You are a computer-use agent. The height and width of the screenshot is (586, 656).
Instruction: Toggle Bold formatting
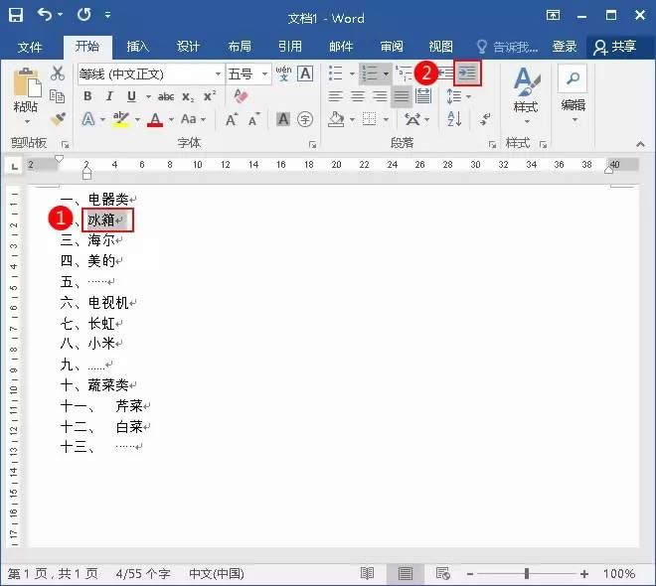[87, 96]
